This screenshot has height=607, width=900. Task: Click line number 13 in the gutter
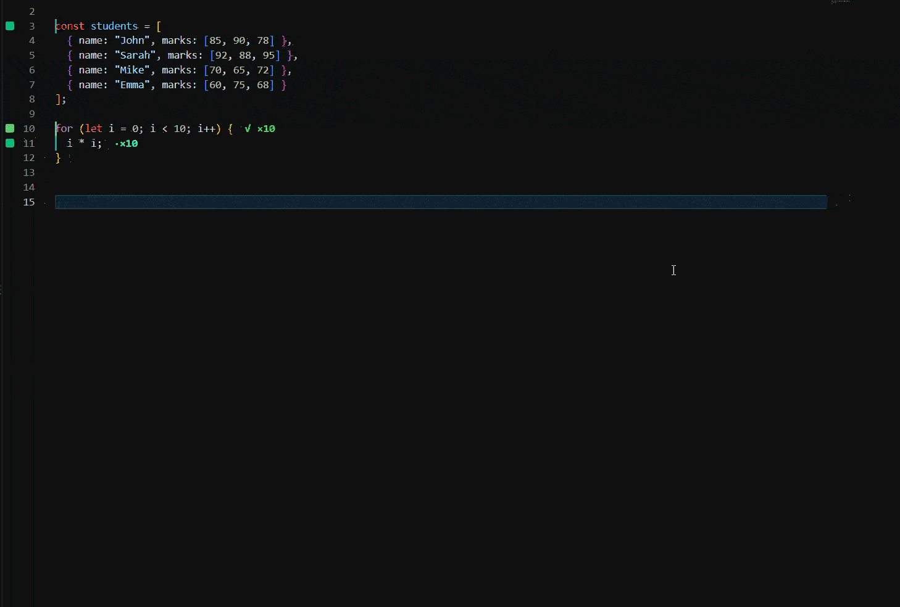(x=29, y=173)
